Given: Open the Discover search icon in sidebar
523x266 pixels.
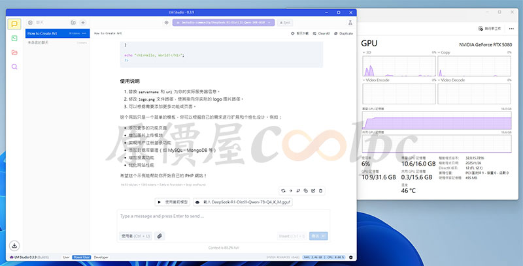Looking at the screenshot, I should [14, 66].
